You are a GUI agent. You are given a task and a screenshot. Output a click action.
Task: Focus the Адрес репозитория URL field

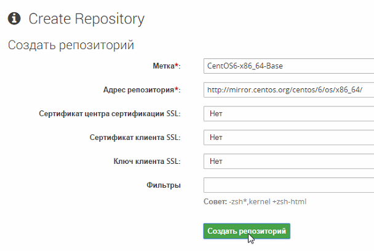pyautogui.click(x=288, y=90)
